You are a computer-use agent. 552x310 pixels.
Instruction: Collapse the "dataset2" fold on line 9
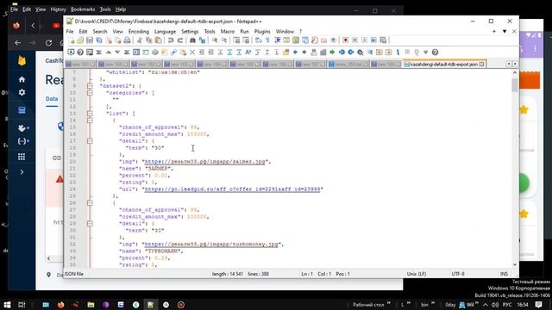[x=90, y=86]
